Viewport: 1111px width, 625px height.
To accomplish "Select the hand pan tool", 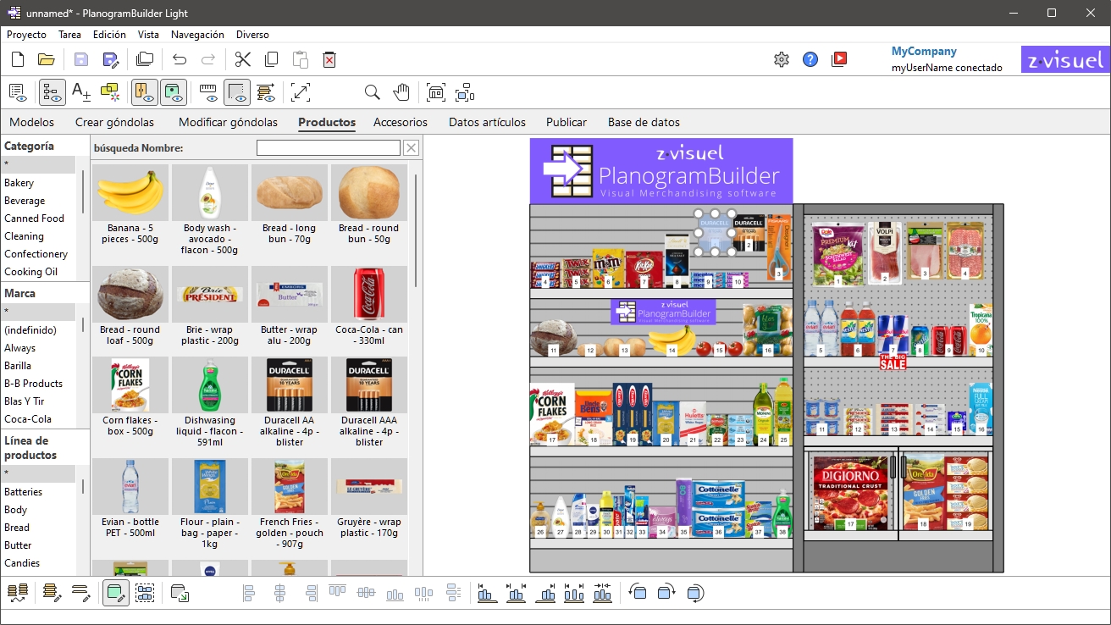I will [x=401, y=91].
